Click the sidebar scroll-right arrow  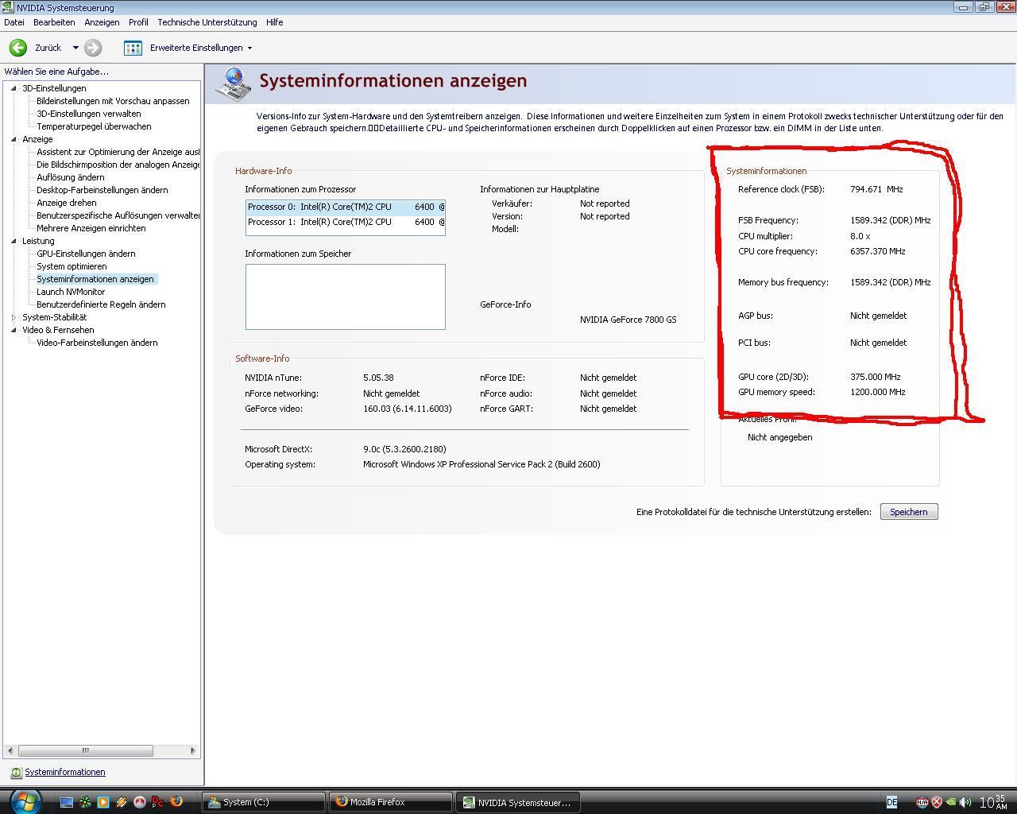[x=192, y=750]
